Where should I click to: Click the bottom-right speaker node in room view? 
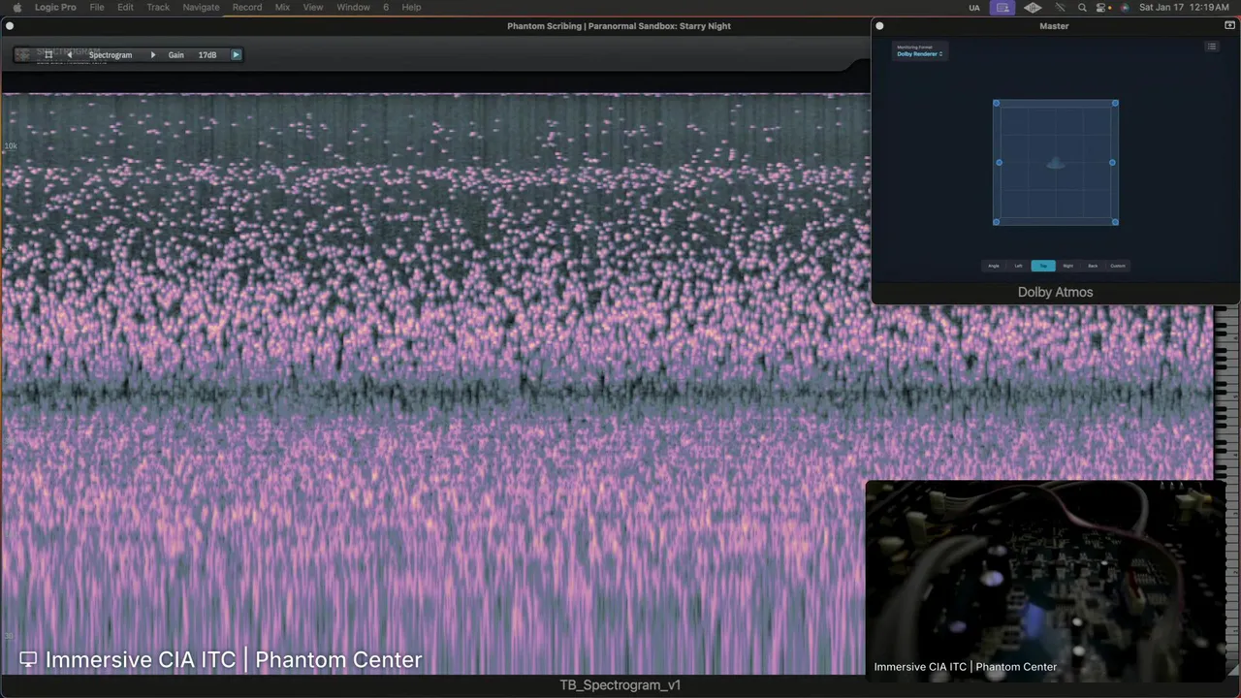click(x=1115, y=222)
